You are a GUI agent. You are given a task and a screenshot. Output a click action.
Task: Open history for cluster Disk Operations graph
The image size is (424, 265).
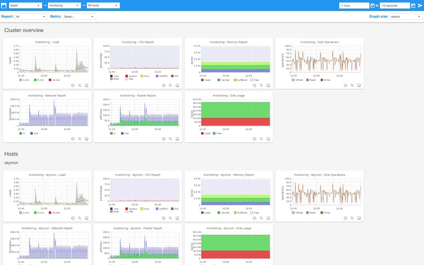[345, 85]
